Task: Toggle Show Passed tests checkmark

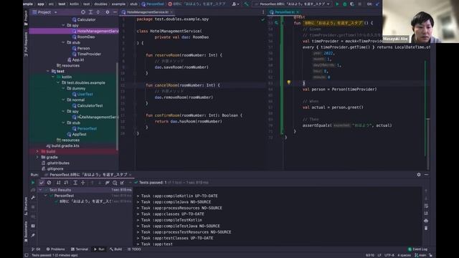Action: click(x=42, y=183)
